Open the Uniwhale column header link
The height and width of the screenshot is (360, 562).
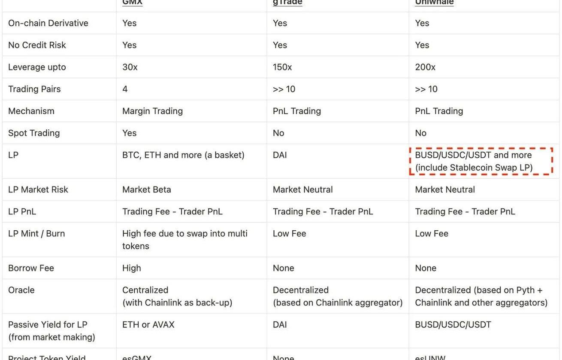pyautogui.click(x=434, y=2)
